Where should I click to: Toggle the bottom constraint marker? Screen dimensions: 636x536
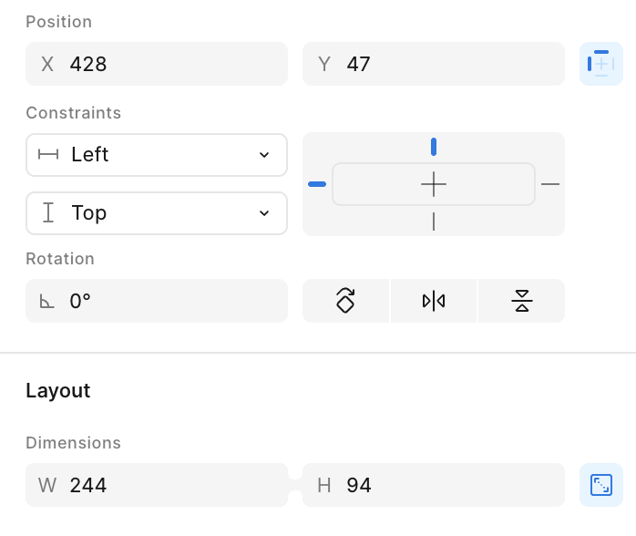[x=434, y=222]
